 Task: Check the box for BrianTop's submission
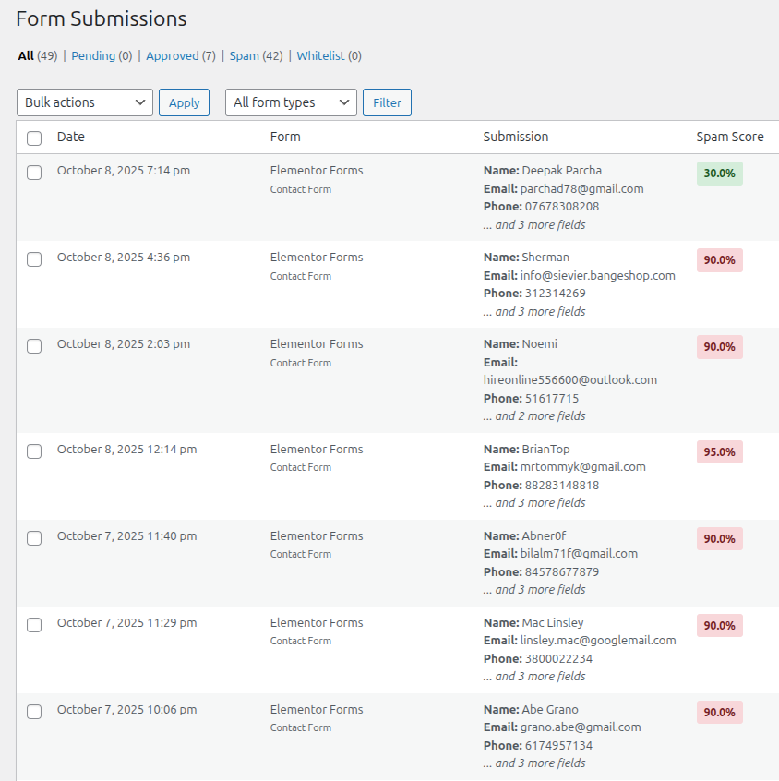(x=34, y=451)
